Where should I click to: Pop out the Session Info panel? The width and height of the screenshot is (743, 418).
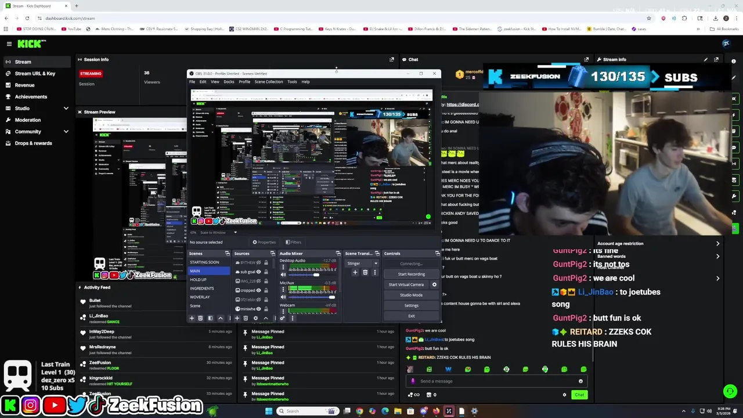pos(391,59)
